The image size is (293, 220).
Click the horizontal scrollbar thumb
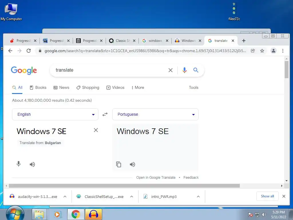click(124, 186)
